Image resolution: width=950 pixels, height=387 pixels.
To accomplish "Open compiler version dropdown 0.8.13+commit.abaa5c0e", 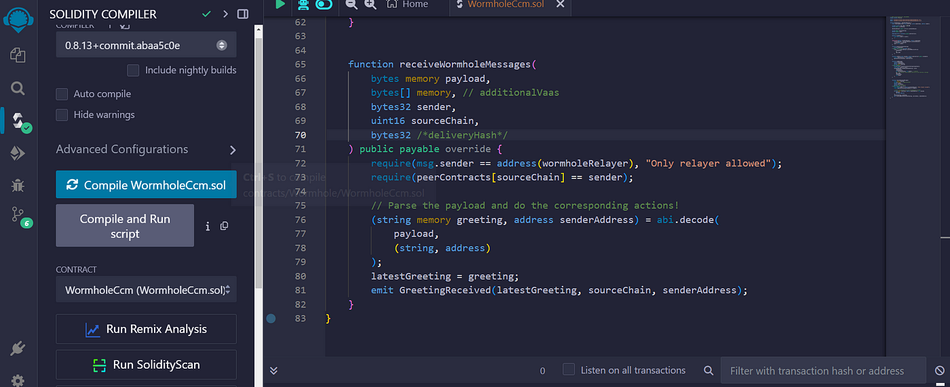I will 146,45.
